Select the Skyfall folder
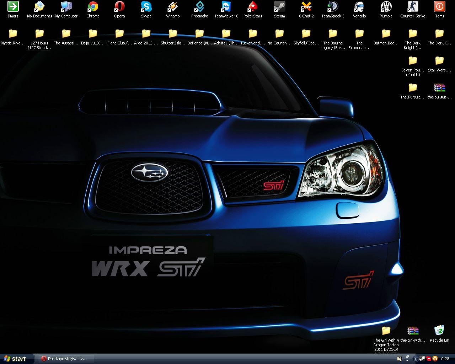The height and width of the screenshot is (364, 455). click(306, 37)
